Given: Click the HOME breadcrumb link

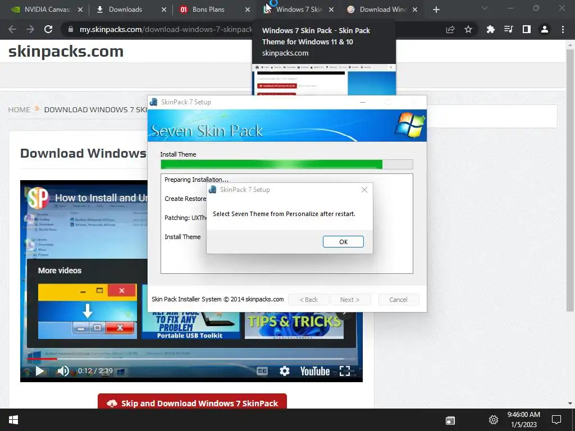Looking at the screenshot, I should 19,109.
